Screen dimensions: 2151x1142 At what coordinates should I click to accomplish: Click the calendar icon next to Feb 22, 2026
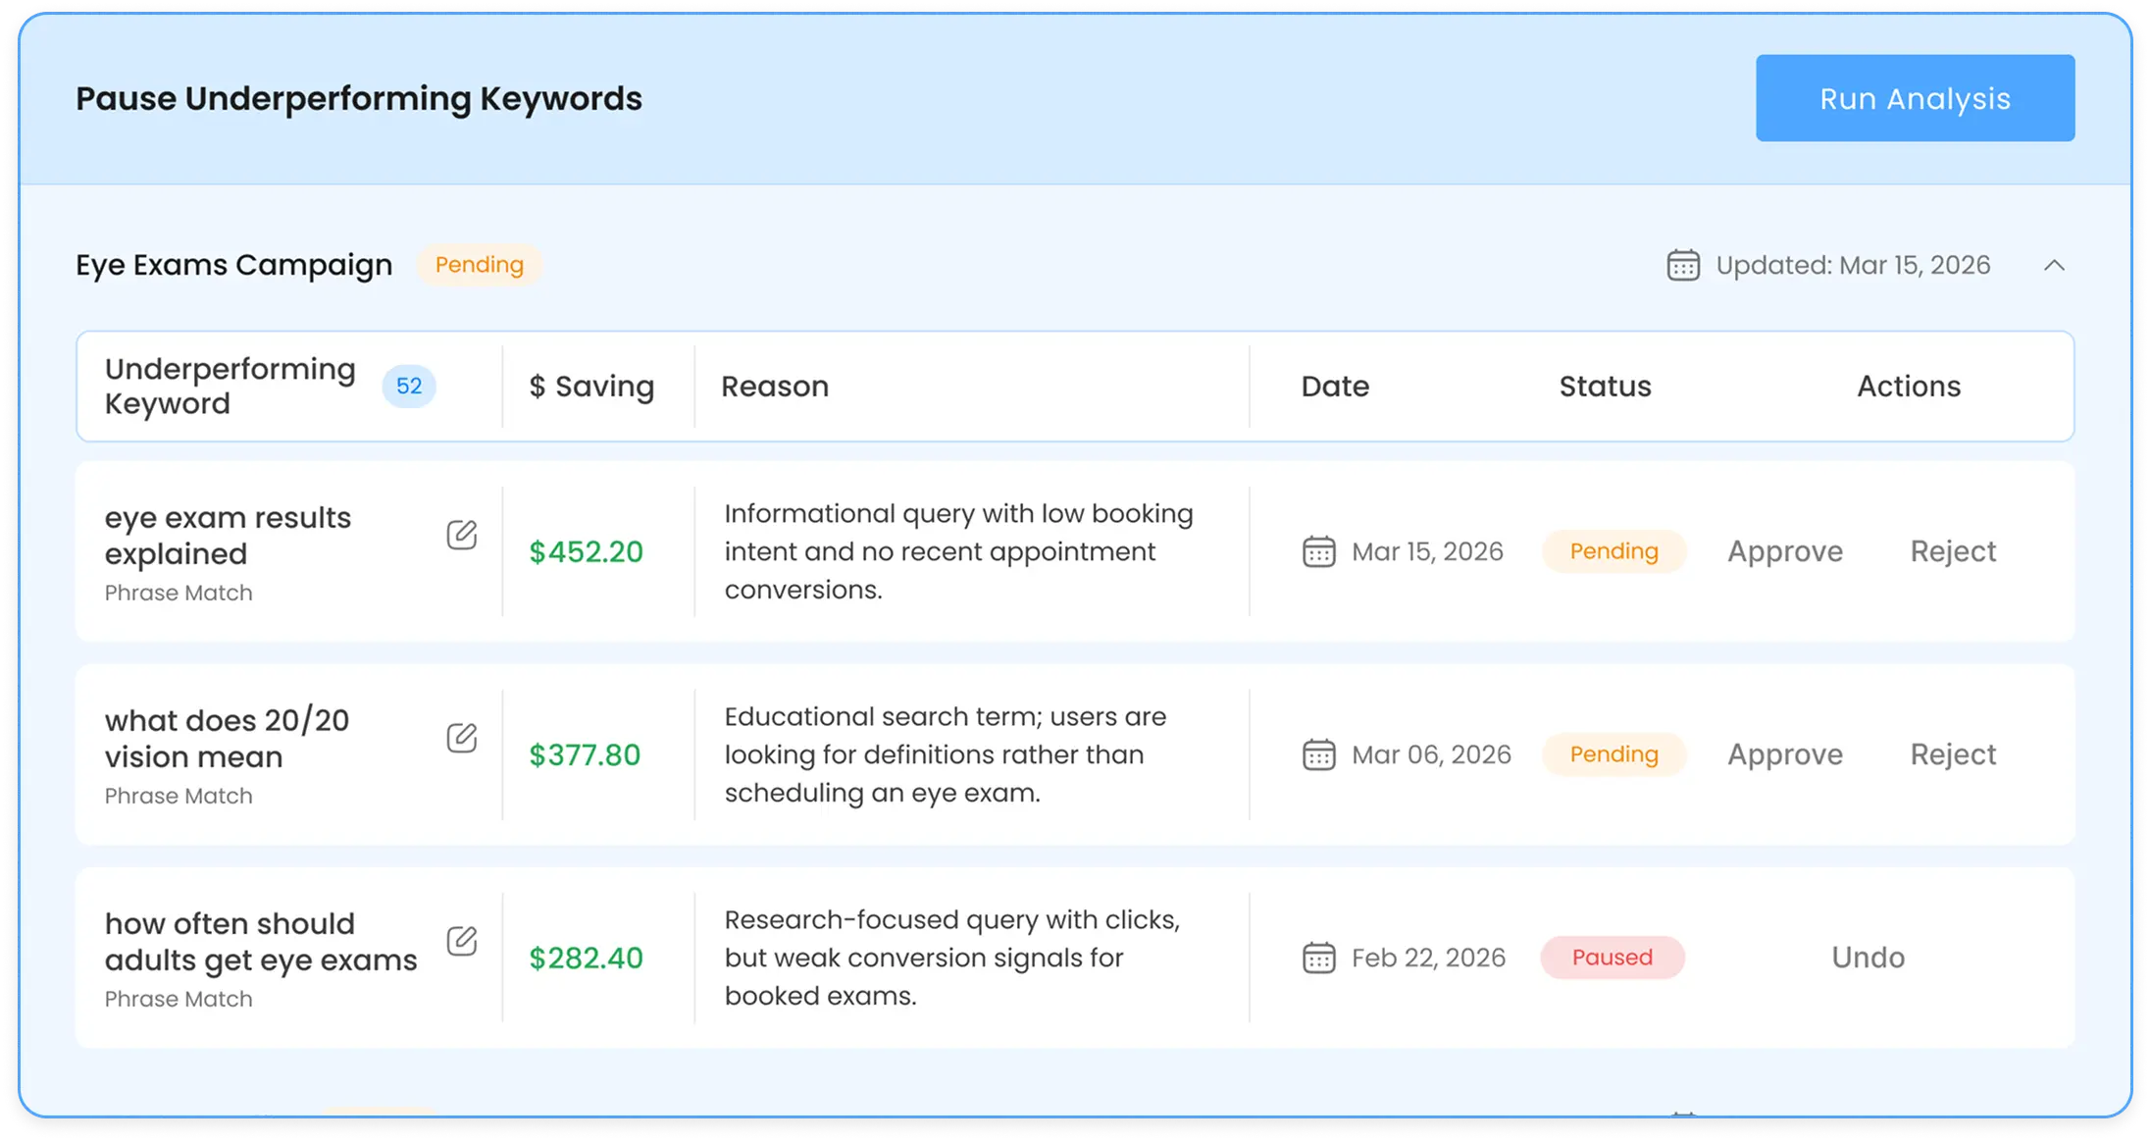click(x=1318, y=957)
